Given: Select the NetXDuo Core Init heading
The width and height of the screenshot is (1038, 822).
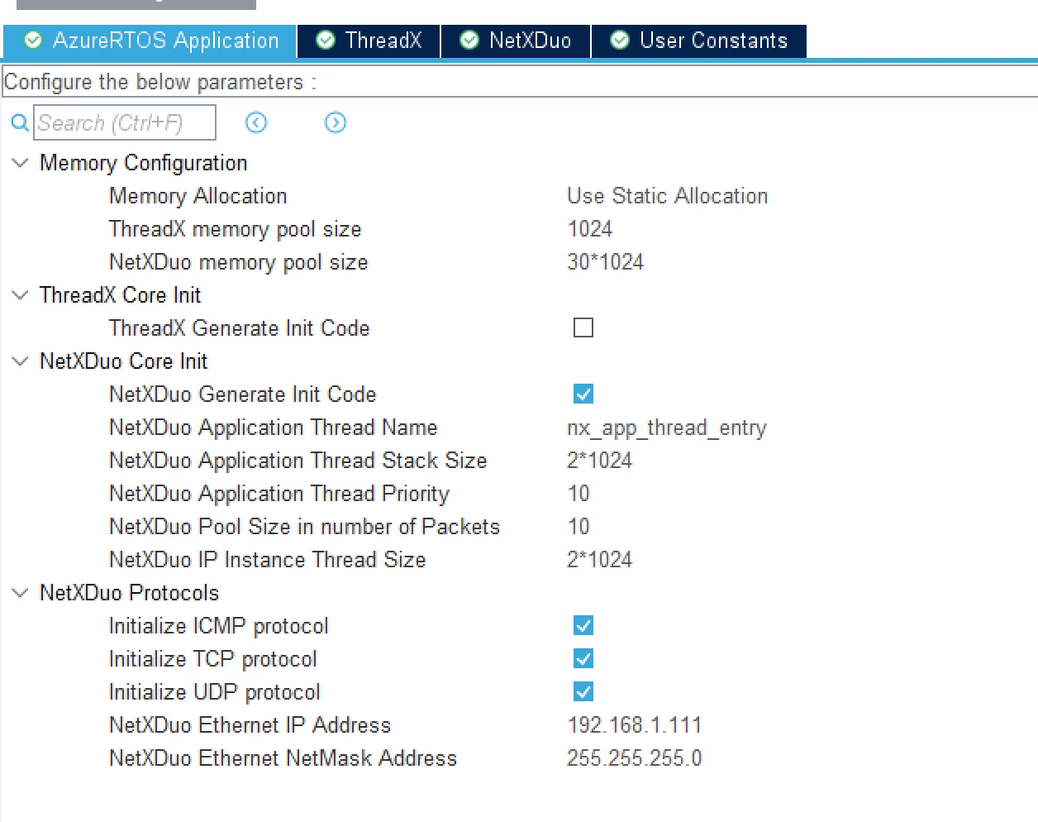Looking at the screenshot, I should click(x=124, y=361).
